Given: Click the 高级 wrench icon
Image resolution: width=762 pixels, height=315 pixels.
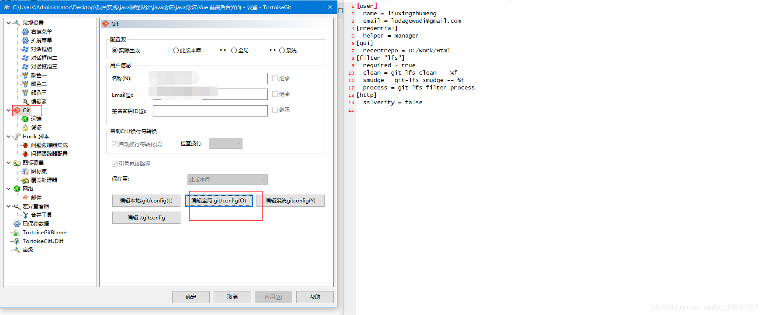Looking at the screenshot, I should click(17, 250).
